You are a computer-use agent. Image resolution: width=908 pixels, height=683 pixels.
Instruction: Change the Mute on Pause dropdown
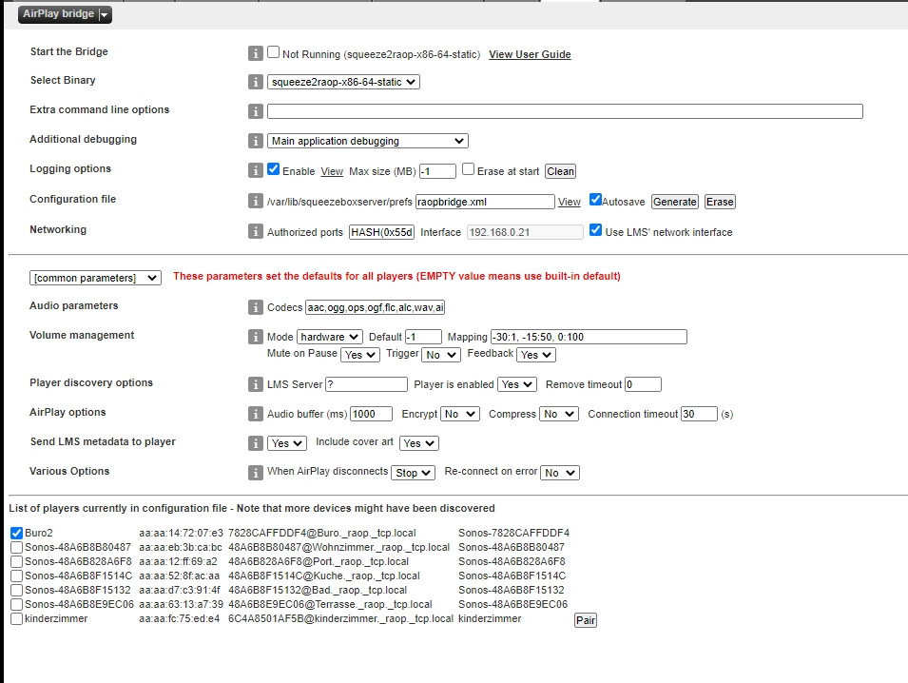pyautogui.click(x=360, y=355)
